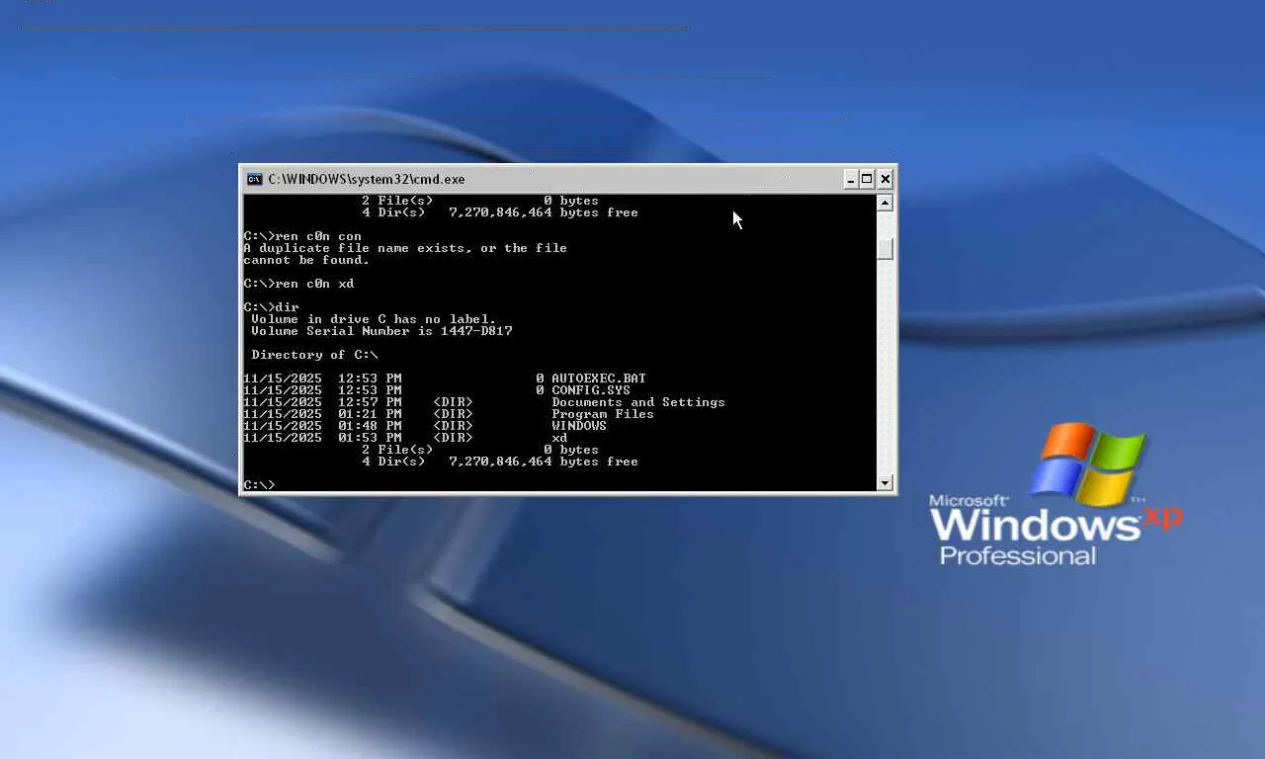The height and width of the screenshot is (759, 1265).
Task: Click the console scrollbar up arrow
Action: click(x=885, y=203)
